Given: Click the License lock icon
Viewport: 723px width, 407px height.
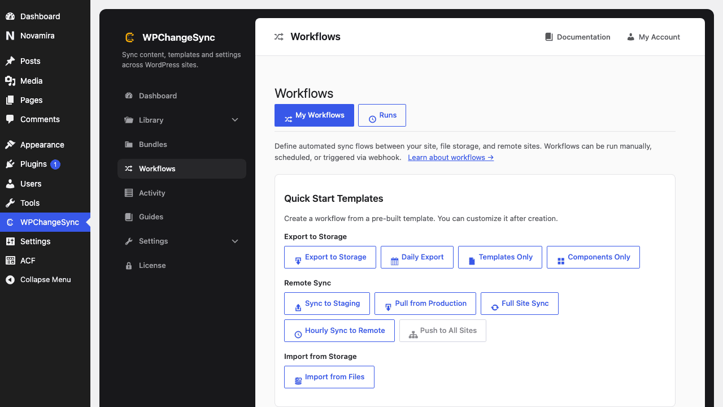Looking at the screenshot, I should click(x=129, y=265).
